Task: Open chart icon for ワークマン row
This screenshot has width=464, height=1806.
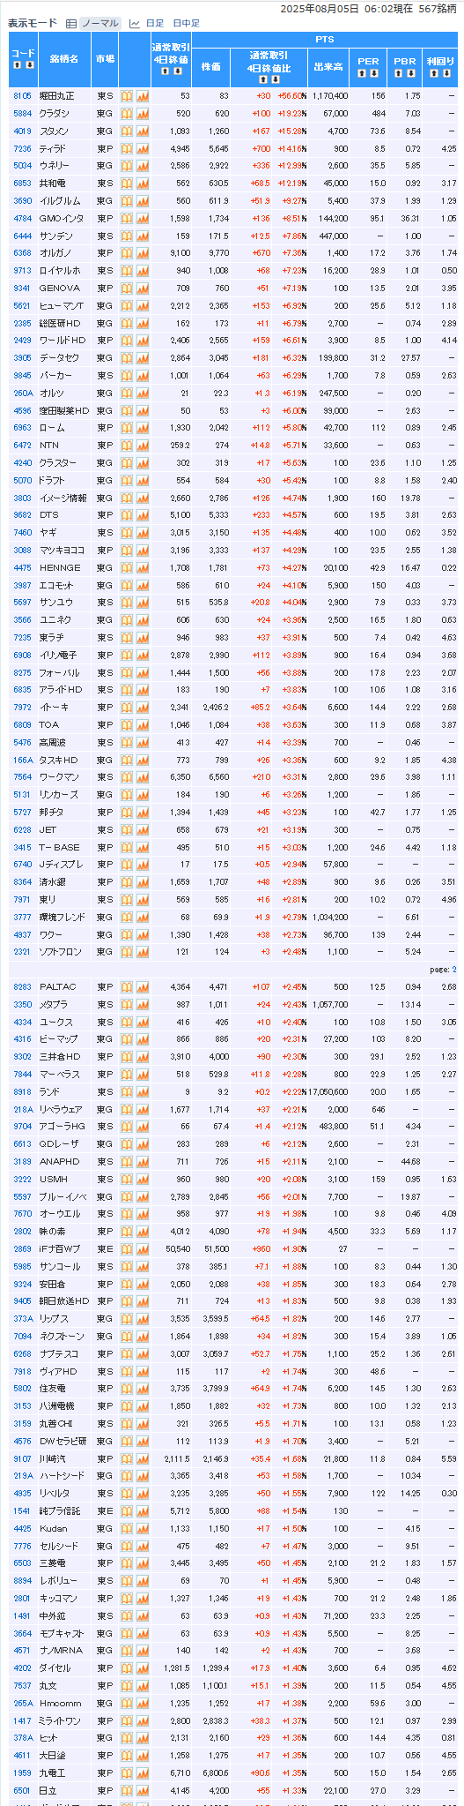Action: pos(143,777)
